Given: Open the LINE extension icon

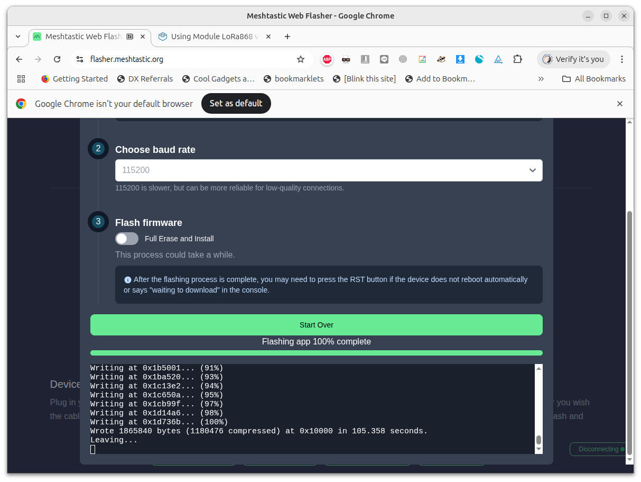Looking at the screenshot, I should (384, 59).
